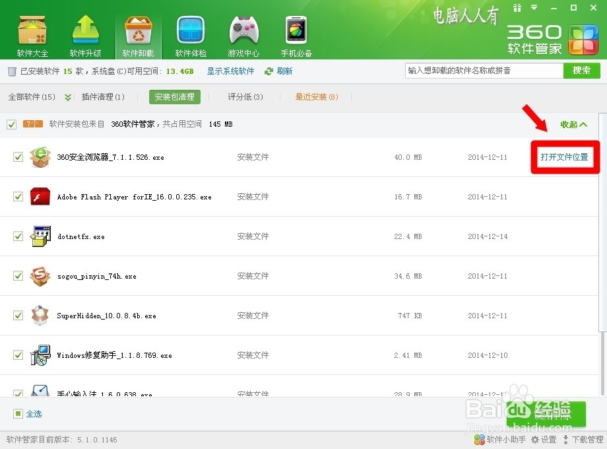Viewport: 607px width, 449px height.
Task: Click 打开文件位置 for 360安全浏览器
Action: (x=565, y=157)
